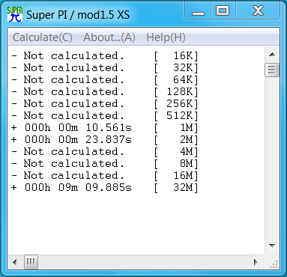287x277 pixels.
Task: Open the Help(H) menu
Action: pos(166,37)
